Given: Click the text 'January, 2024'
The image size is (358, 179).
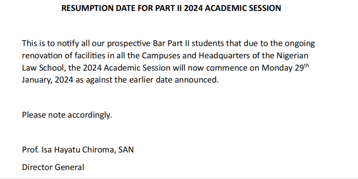Looking at the screenshot, I should (x=48, y=80).
